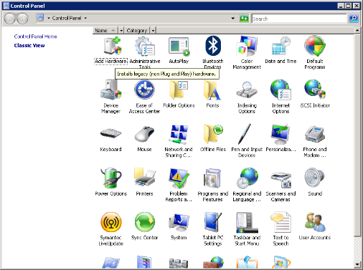This screenshot has height=270, width=363.
Task: Sort by the Name column header
Action: [x=105, y=30]
